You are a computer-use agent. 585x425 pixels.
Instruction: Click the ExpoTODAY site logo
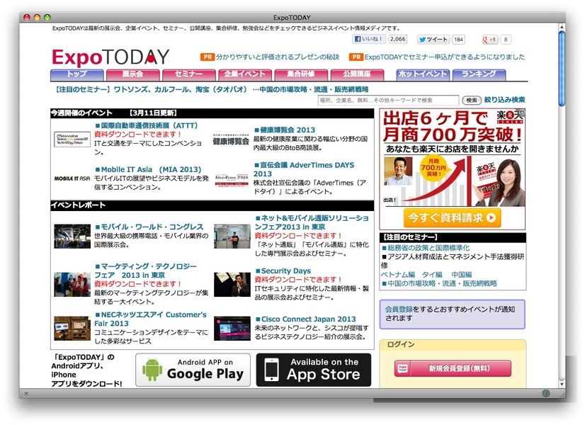110,57
